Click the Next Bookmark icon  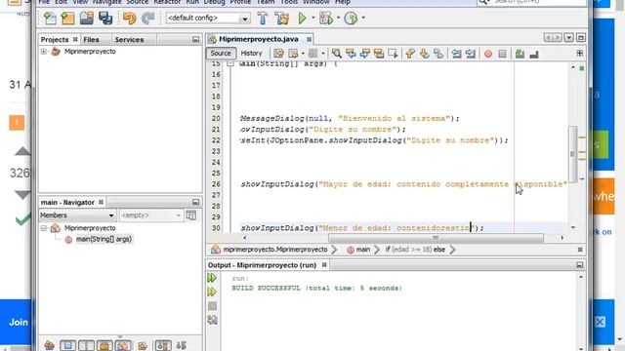coord(425,54)
